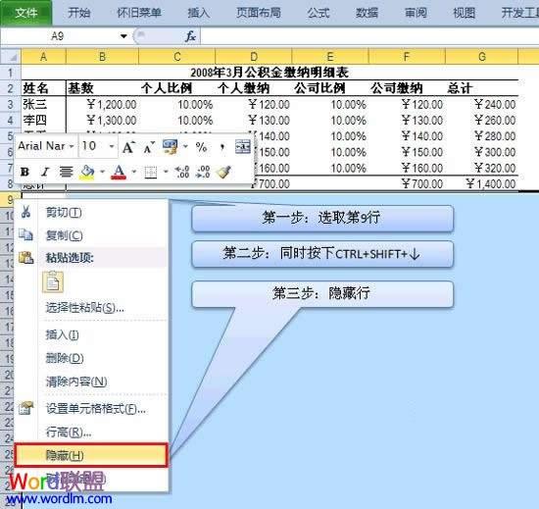Image resolution: width=539 pixels, height=509 pixels.
Task: Toggle Italic formatting in mini toolbar
Action: point(45,172)
